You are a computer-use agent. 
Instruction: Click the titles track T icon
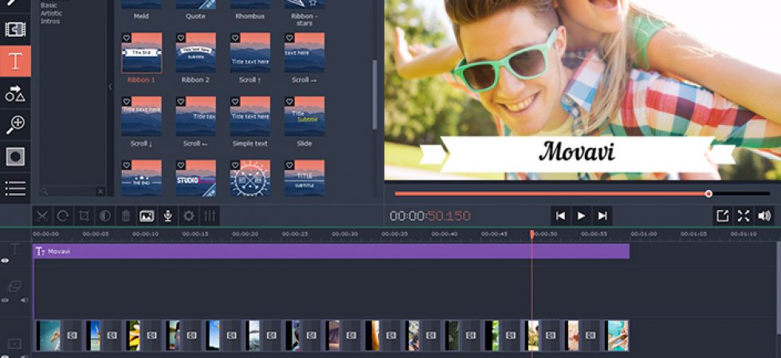(x=15, y=249)
